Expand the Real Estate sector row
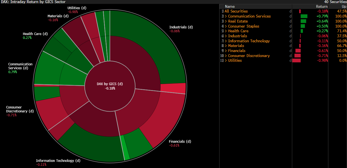Viewport: 347px width, 168px height. pos(226,21)
